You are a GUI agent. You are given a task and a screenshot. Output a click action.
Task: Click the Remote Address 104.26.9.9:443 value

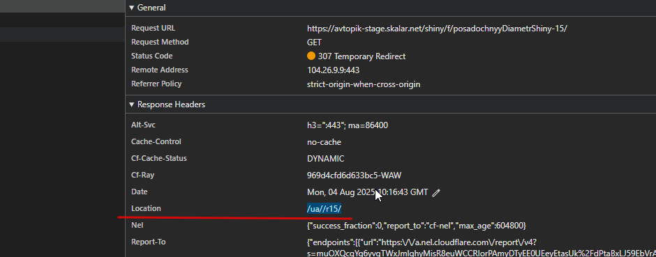[333, 70]
